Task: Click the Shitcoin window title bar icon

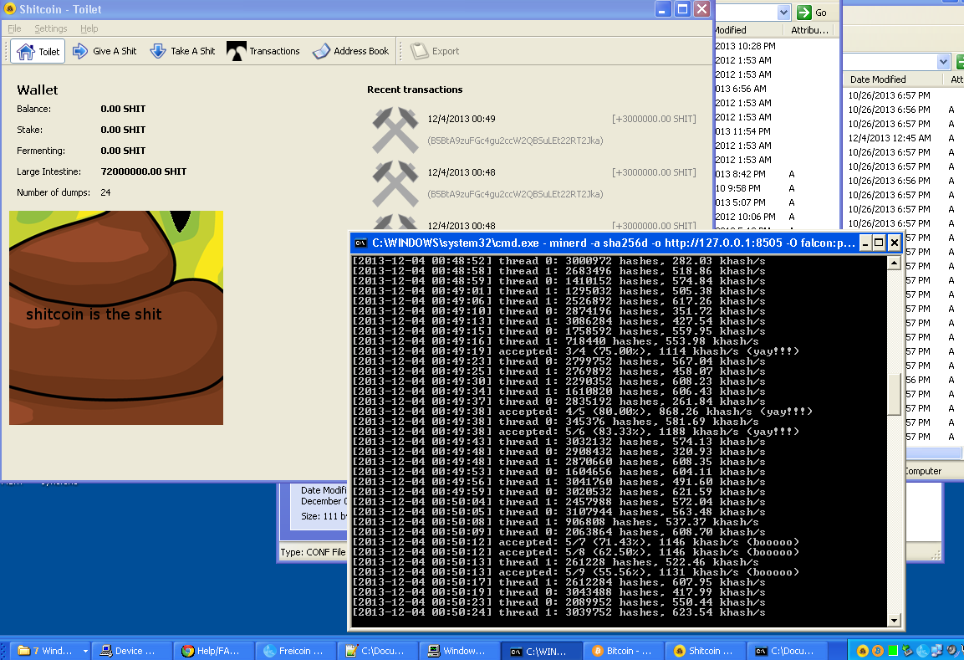Action: tap(10, 9)
